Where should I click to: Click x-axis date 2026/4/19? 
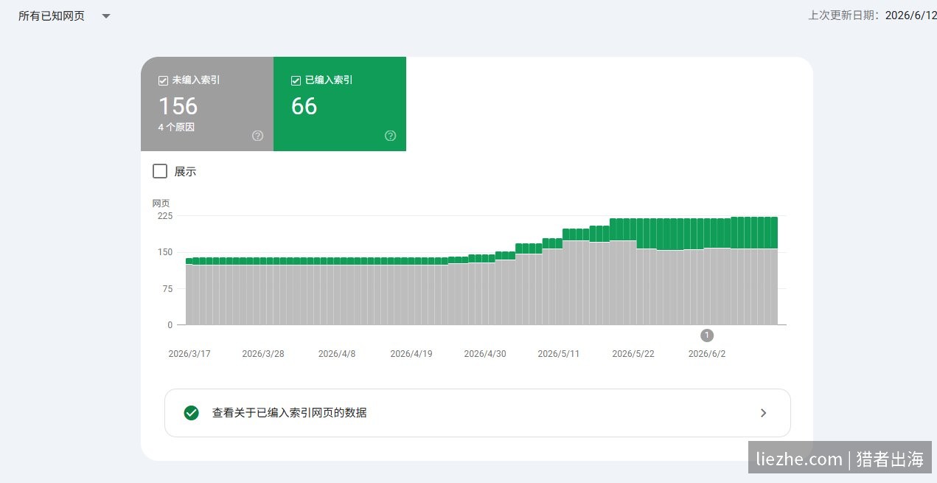tap(411, 354)
